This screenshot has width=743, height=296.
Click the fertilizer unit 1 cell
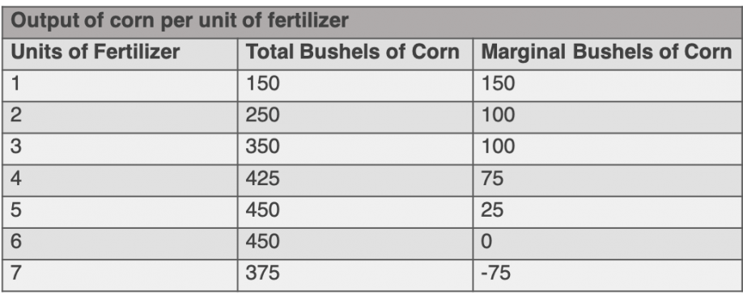coord(120,86)
